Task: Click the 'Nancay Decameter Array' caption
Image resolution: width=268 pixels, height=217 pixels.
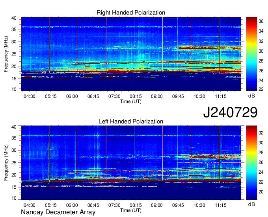Action: point(58,212)
